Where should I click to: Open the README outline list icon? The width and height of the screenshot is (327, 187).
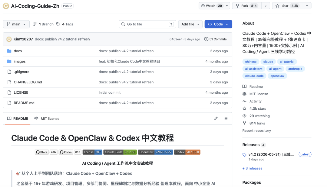click(226, 118)
